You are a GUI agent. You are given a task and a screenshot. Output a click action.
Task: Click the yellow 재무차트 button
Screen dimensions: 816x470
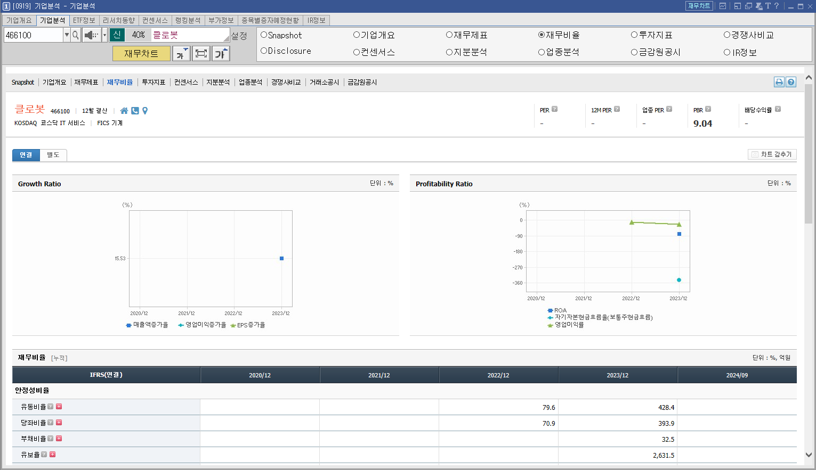(141, 54)
